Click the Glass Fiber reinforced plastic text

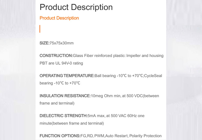coord(99,55)
